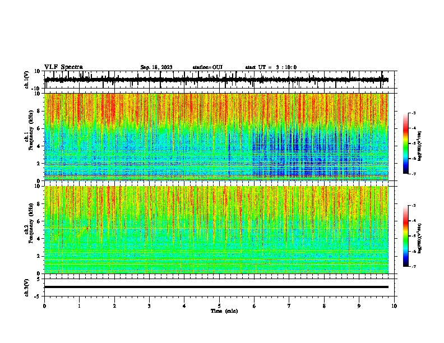This screenshot has height=343, width=444.
Task: Click the time axis tick label "8"
Action: coord(324,306)
